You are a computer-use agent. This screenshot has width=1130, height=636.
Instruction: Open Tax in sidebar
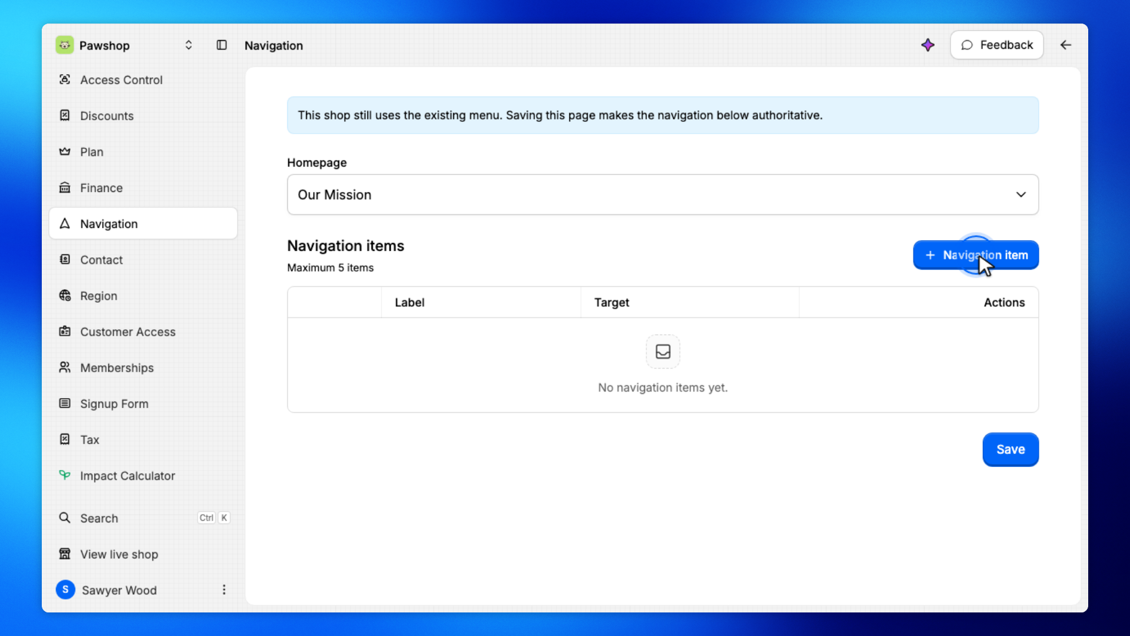pos(143,439)
